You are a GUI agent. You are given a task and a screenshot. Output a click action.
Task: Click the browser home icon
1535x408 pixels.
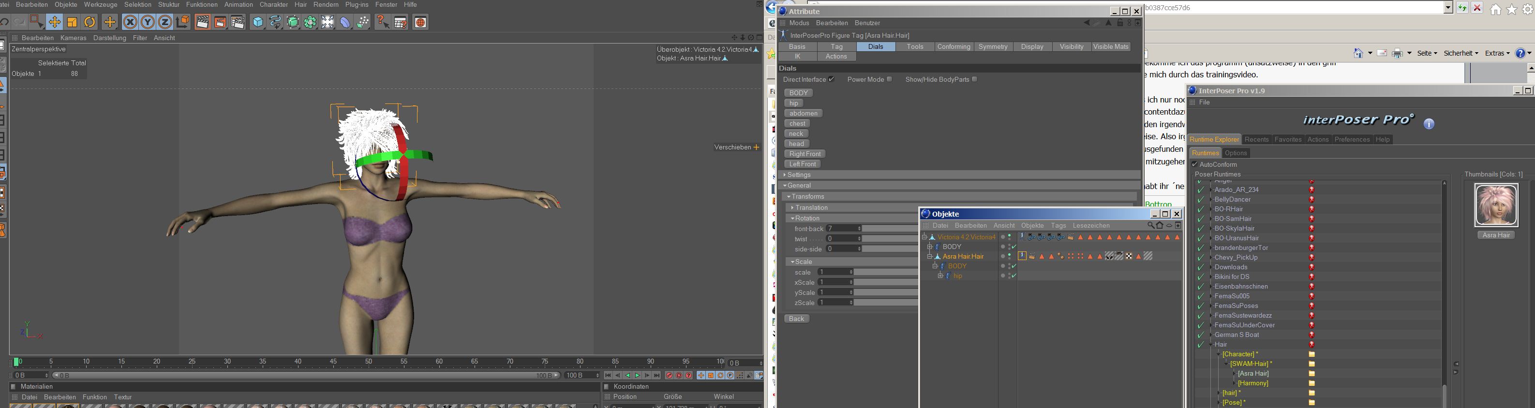1496,10
